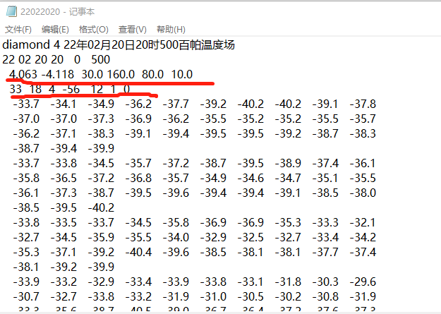
Task: Open the 格式(O) menu
Action: point(93,29)
